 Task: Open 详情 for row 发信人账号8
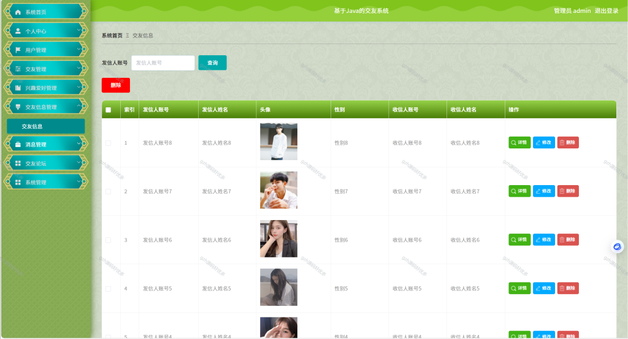coord(519,142)
